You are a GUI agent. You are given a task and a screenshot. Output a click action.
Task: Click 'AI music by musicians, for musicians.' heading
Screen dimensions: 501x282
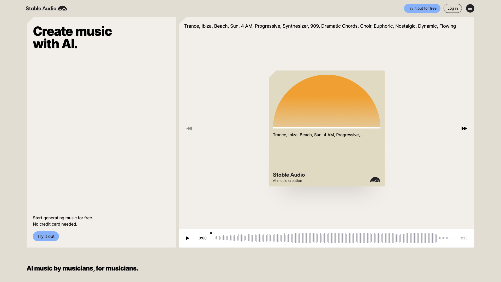[82, 268]
